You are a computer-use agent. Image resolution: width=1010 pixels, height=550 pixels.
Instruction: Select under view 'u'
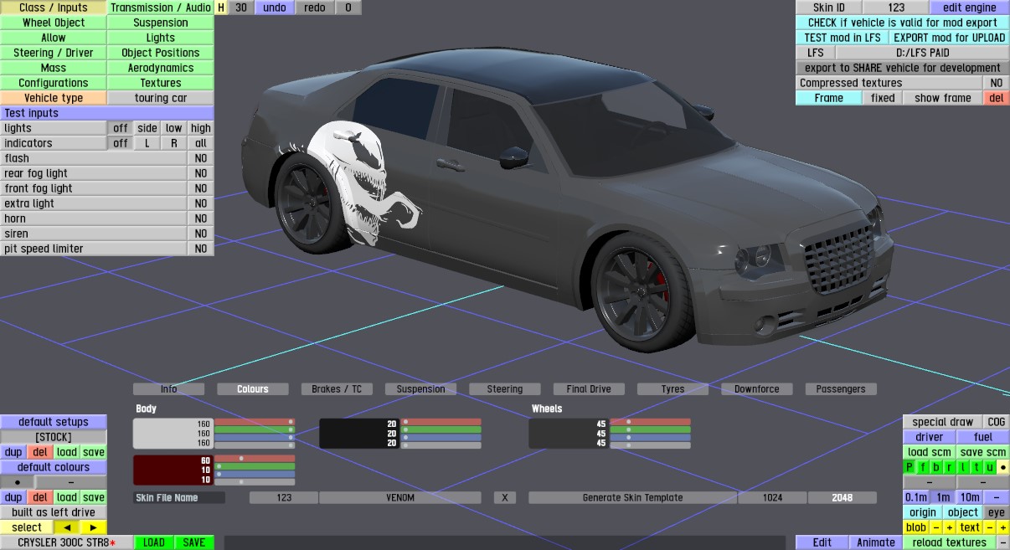[x=990, y=467]
